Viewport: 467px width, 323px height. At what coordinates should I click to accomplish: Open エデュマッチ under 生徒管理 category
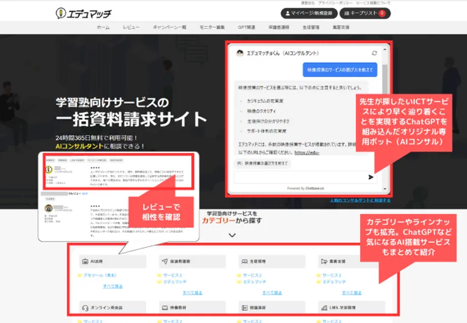(x=255, y=282)
